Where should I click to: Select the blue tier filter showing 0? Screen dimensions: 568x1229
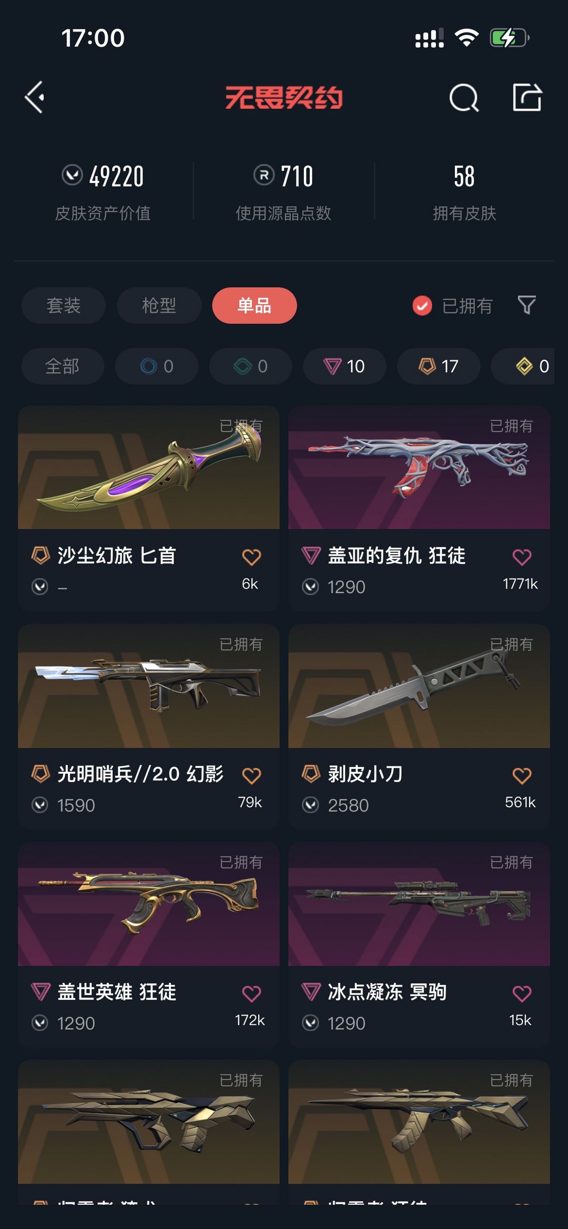pyautogui.click(x=157, y=366)
